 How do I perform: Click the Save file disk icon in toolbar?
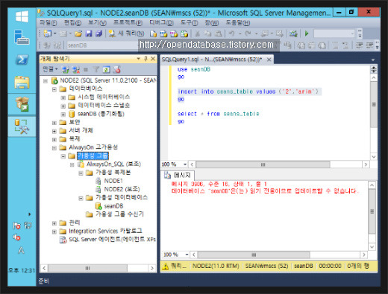89,33
